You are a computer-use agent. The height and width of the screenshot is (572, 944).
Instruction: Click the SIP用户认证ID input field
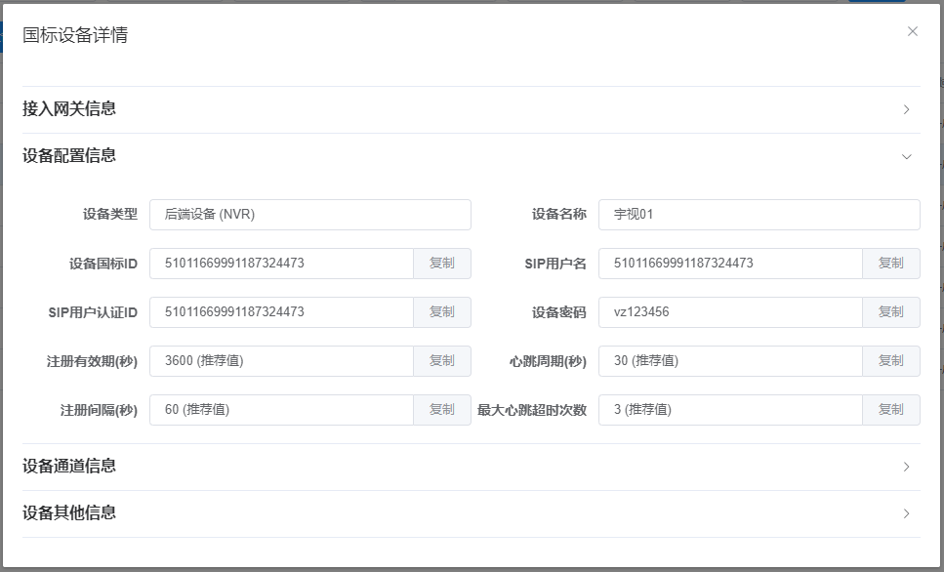(x=281, y=312)
